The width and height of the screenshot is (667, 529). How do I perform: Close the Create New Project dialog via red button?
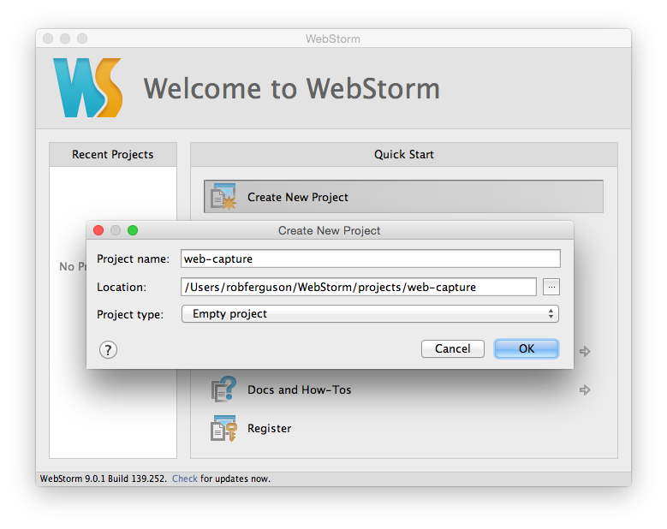pos(98,230)
